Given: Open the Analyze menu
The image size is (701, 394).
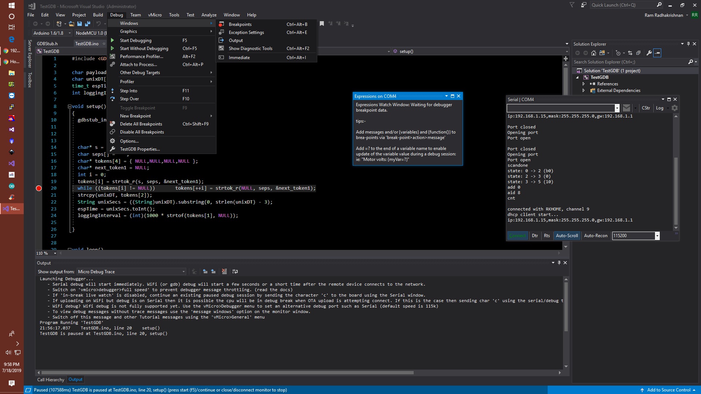Looking at the screenshot, I should click(x=209, y=15).
